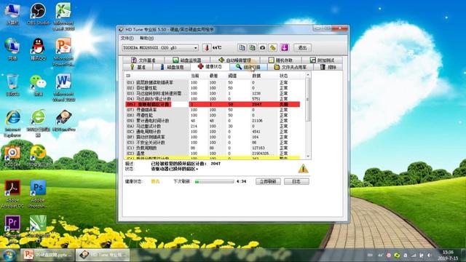Switch to the 随机存取 tab

coord(280,60)
